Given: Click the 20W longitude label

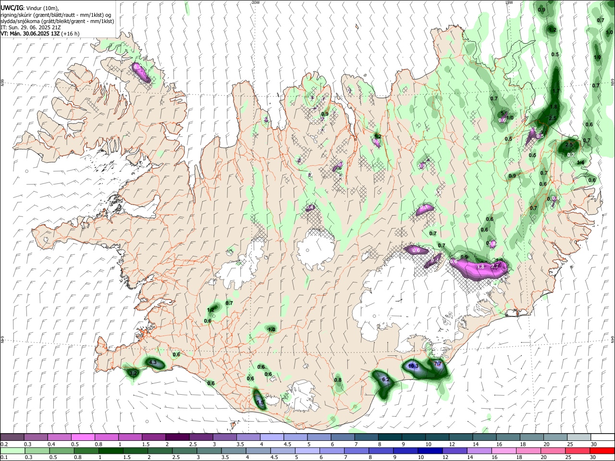Looking at the screenshot, I should coord(256,2).
